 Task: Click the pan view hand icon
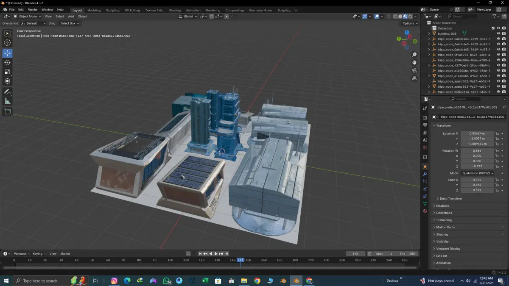coord(414,62)
